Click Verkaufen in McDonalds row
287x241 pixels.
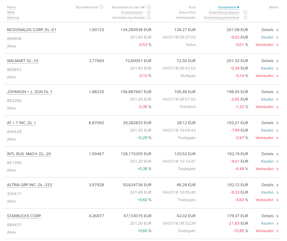point(267,45)
